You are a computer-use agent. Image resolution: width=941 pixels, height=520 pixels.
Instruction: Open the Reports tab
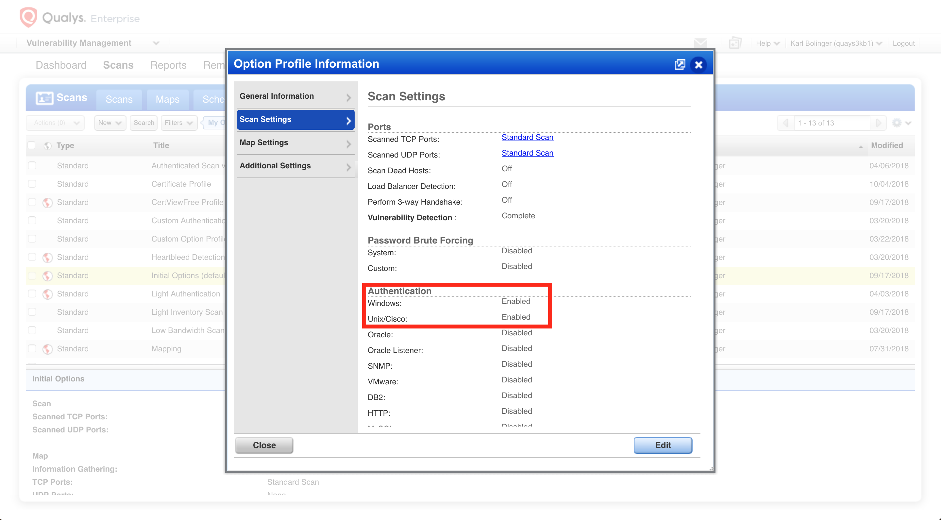click(x=168, y=65)
